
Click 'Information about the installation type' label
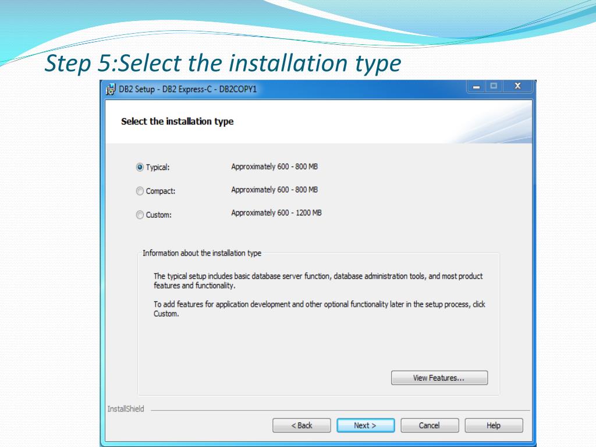(202, 253)
